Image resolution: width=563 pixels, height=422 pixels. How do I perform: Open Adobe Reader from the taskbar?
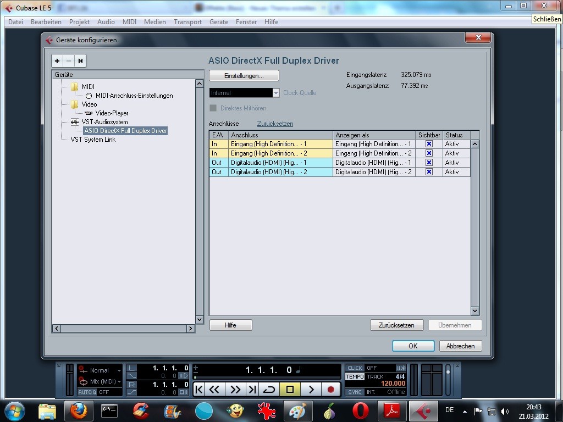[x=391, y=410]
